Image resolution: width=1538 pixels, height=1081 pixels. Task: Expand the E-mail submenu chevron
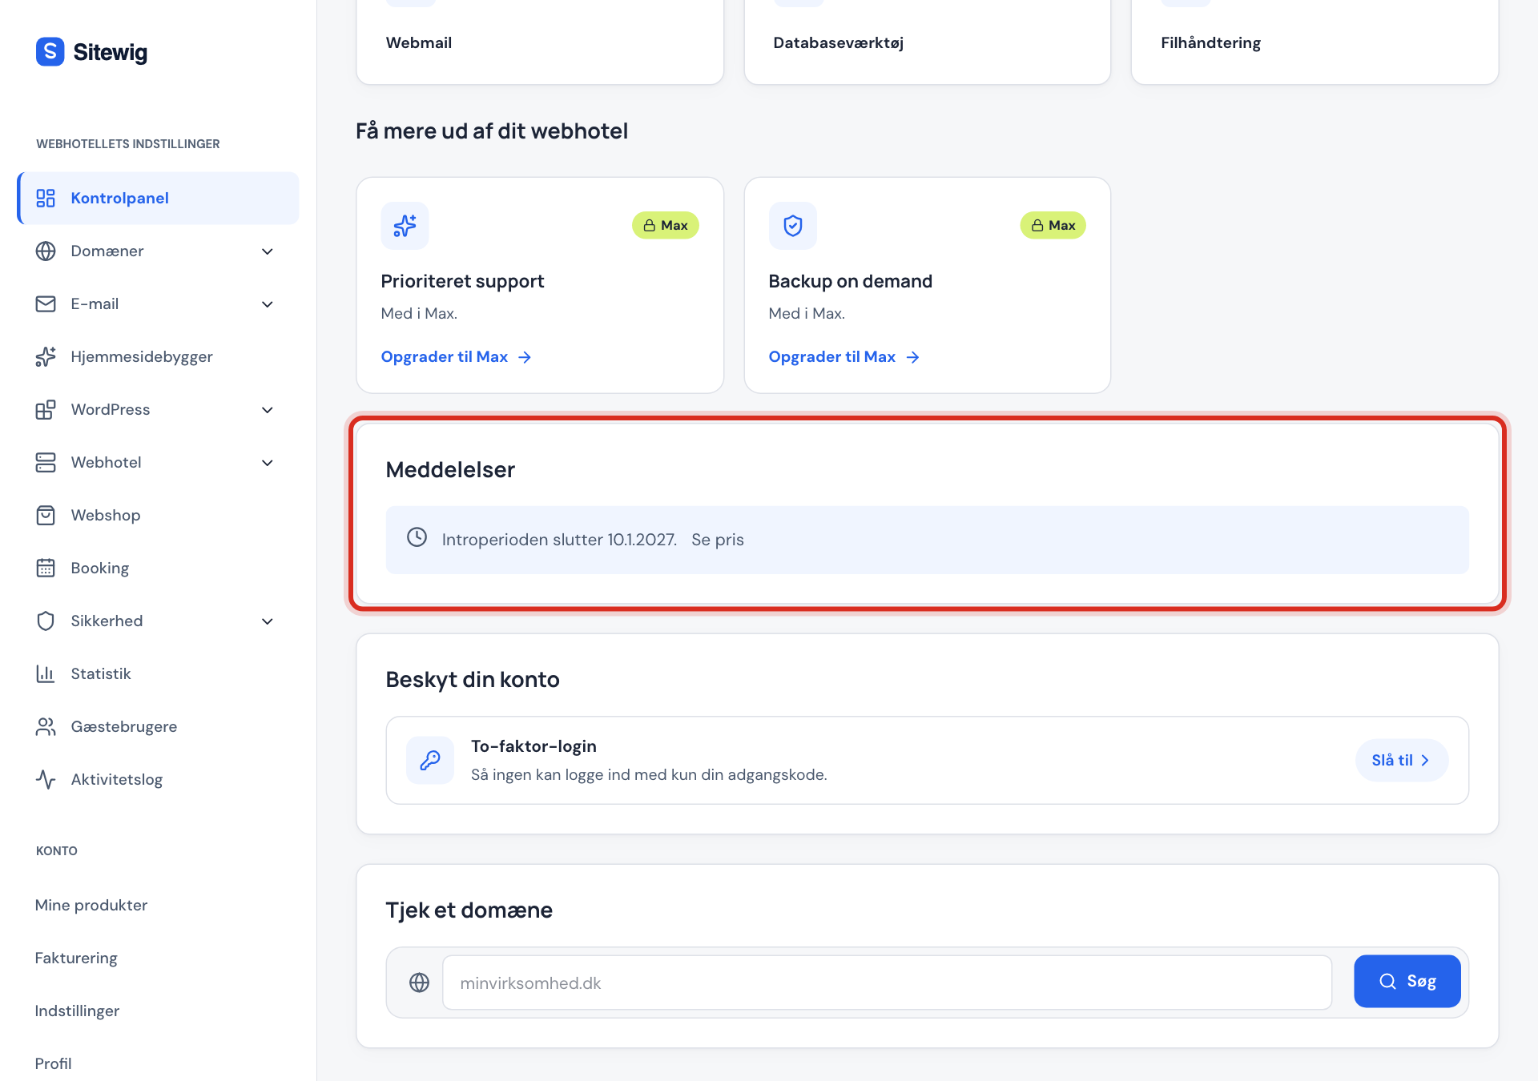pyautogui.click(x=268, y=304)
